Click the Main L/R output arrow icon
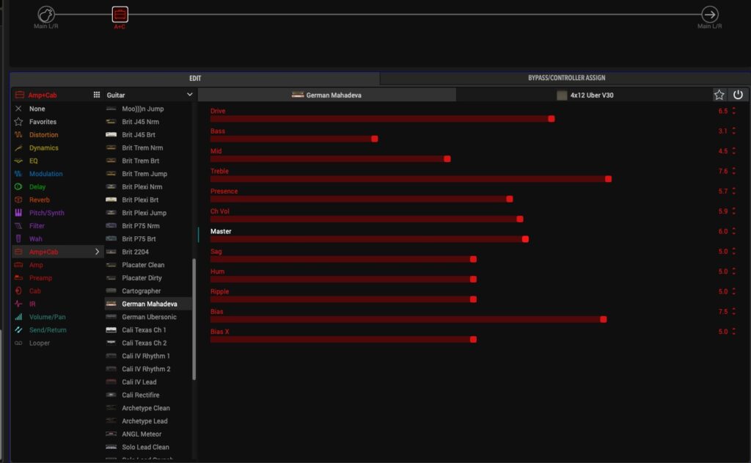This screenshot has width=751, height=463. [709, 14]
